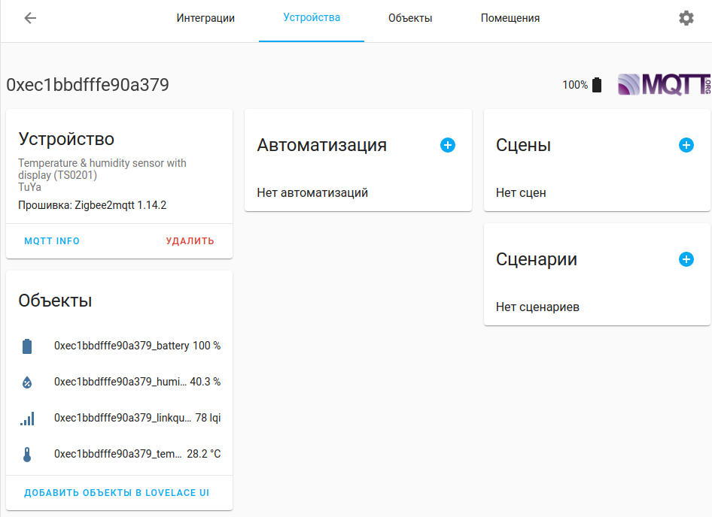
Task: Switch to the Интеграции tab
Action: [x=205, y=18]
